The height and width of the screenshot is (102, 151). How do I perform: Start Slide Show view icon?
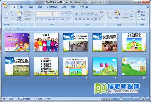[x=110, y=99]
